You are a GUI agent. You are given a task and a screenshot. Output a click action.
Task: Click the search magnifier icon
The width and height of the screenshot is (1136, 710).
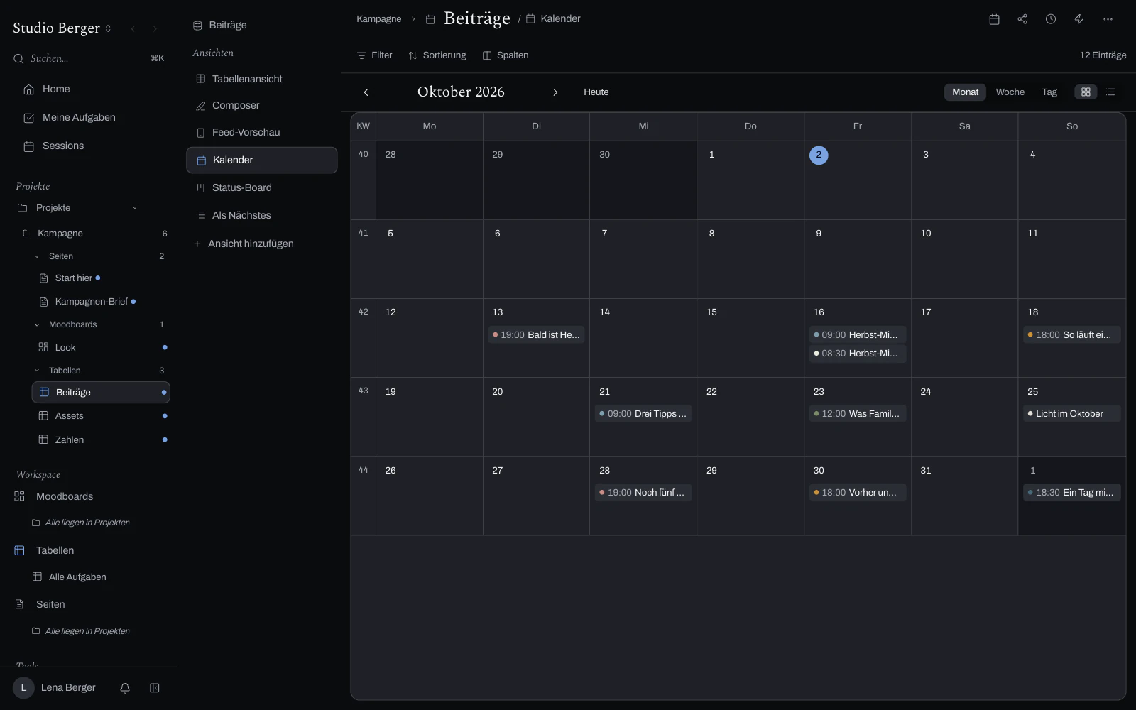(x=18, y=58)
